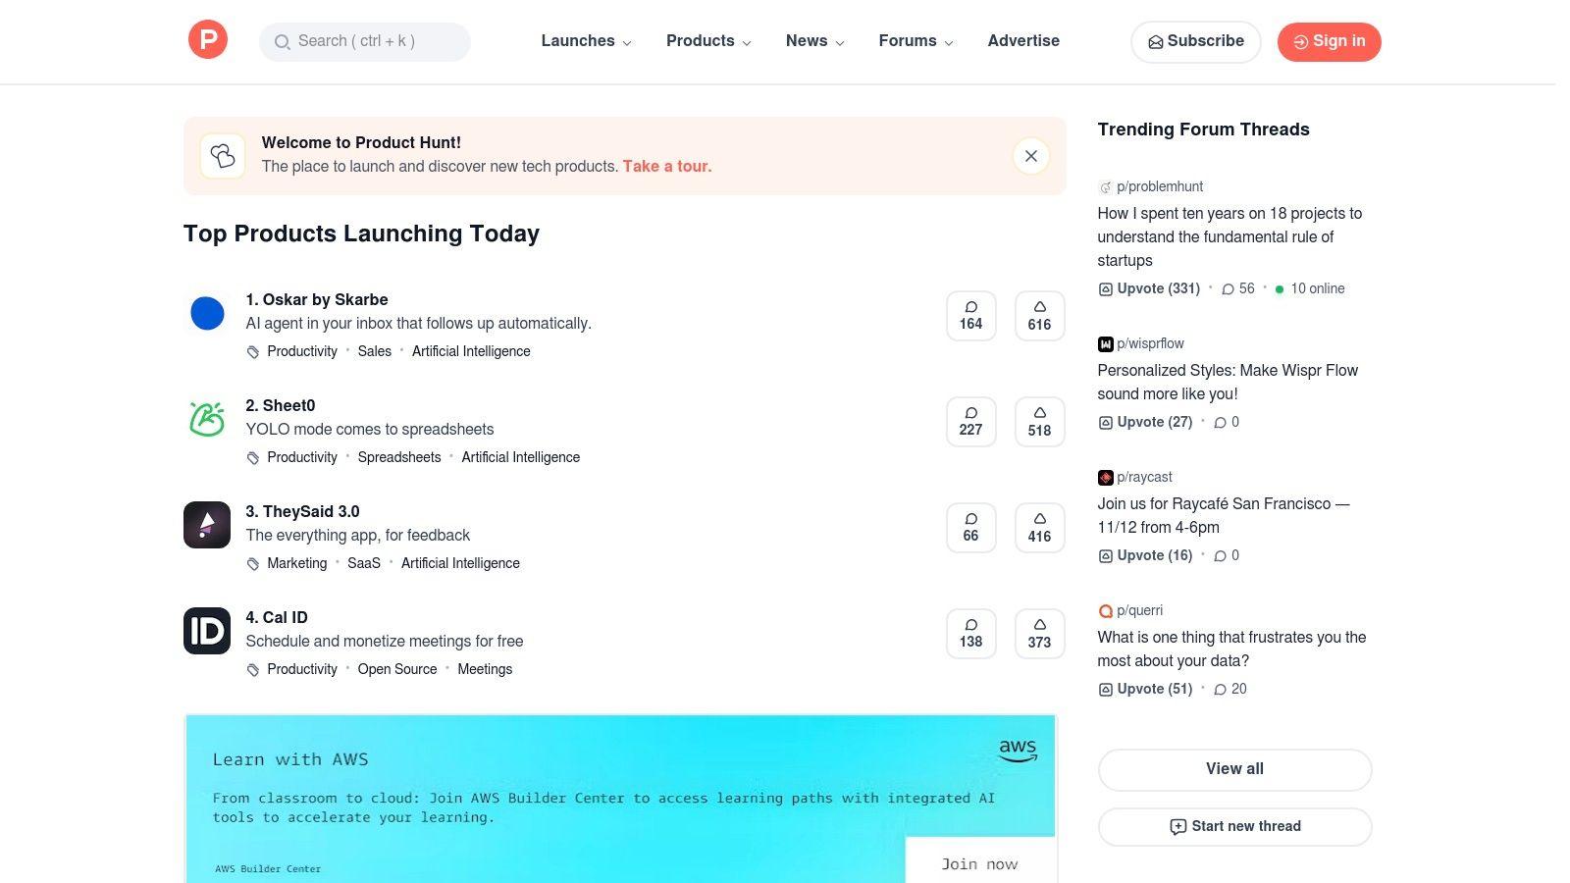1570x883 pixels.
Task: Click Start new thread
Action: (x=1234, y=827)
